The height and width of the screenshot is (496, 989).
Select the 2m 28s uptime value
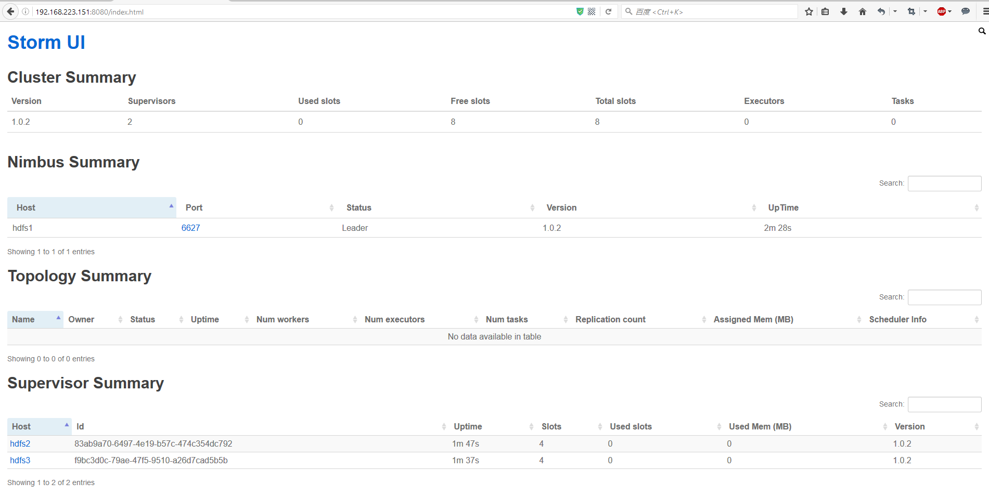(777, 228)
